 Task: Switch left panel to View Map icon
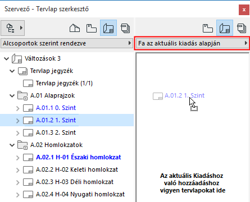[x=92, y=28]
